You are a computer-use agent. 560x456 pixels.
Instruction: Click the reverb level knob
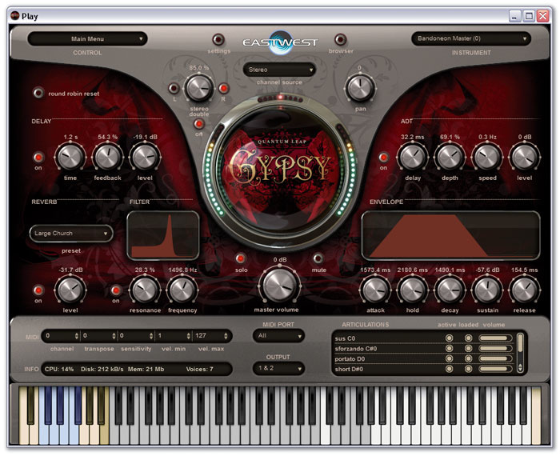point(70,290)
